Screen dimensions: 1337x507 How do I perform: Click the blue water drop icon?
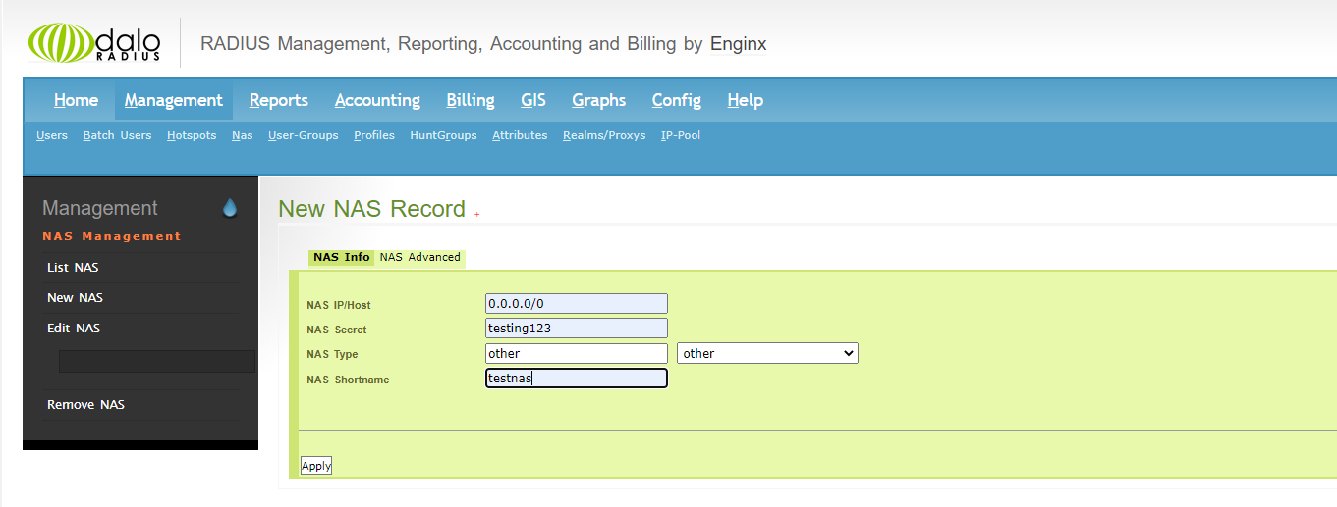(230, 208)
